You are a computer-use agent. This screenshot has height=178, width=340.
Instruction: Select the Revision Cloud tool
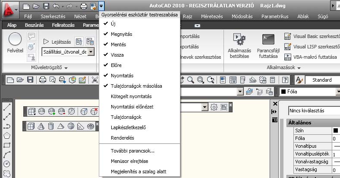[7, 174]
